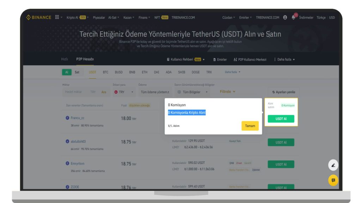This screenshot has width=361, height=203.
Task: Expand the Kripto Al dropdown
Action: (x=78, y=18)
